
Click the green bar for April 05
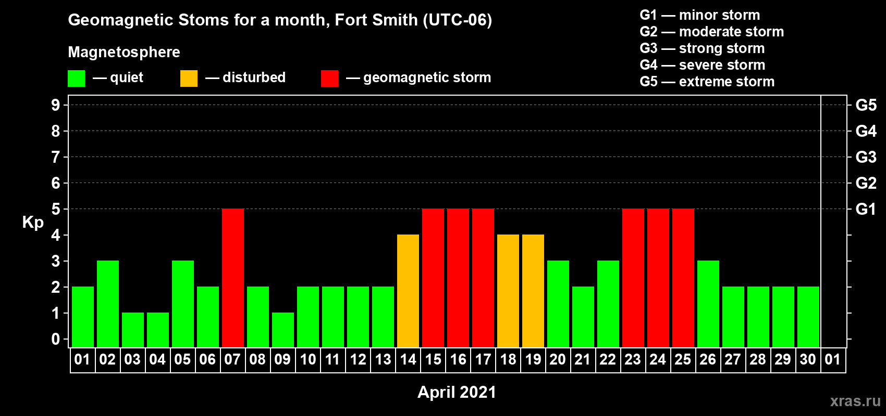[x=183, y=304]
